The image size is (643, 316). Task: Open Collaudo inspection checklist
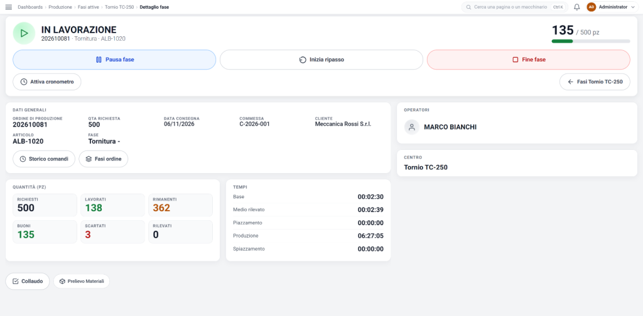click(x=28, y=282)
